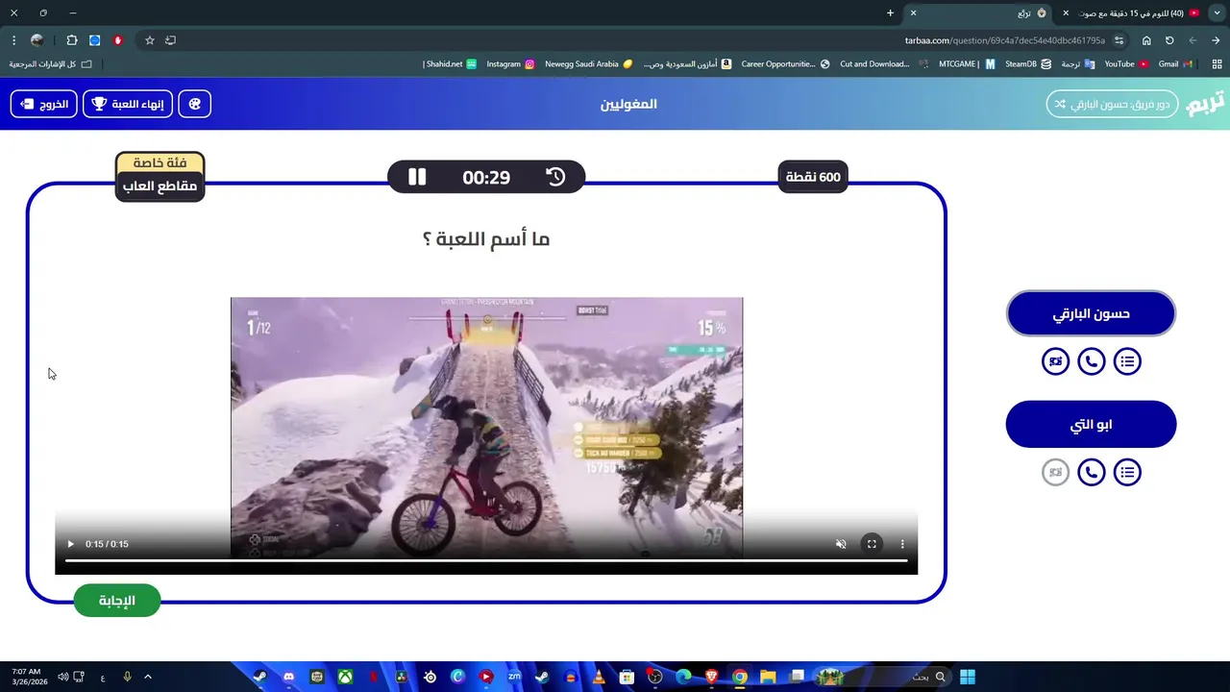
Task: Click the المغولين game title
Action: pyautogui.click(x=628, y=104)
